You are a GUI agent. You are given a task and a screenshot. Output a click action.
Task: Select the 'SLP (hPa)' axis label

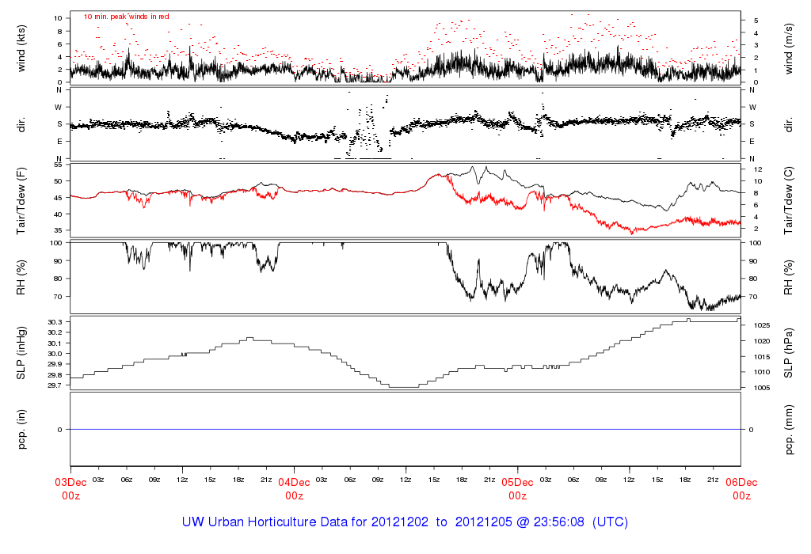788,353
